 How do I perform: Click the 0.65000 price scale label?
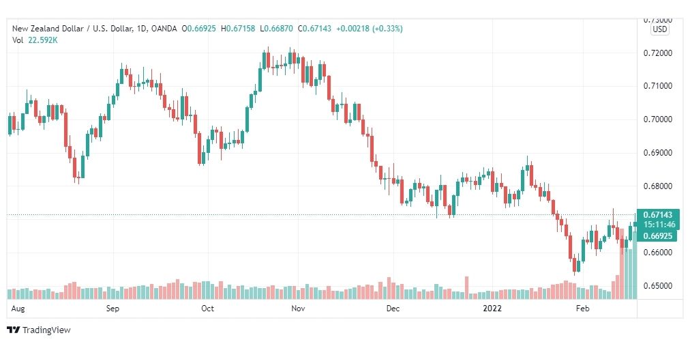[657, 286]
